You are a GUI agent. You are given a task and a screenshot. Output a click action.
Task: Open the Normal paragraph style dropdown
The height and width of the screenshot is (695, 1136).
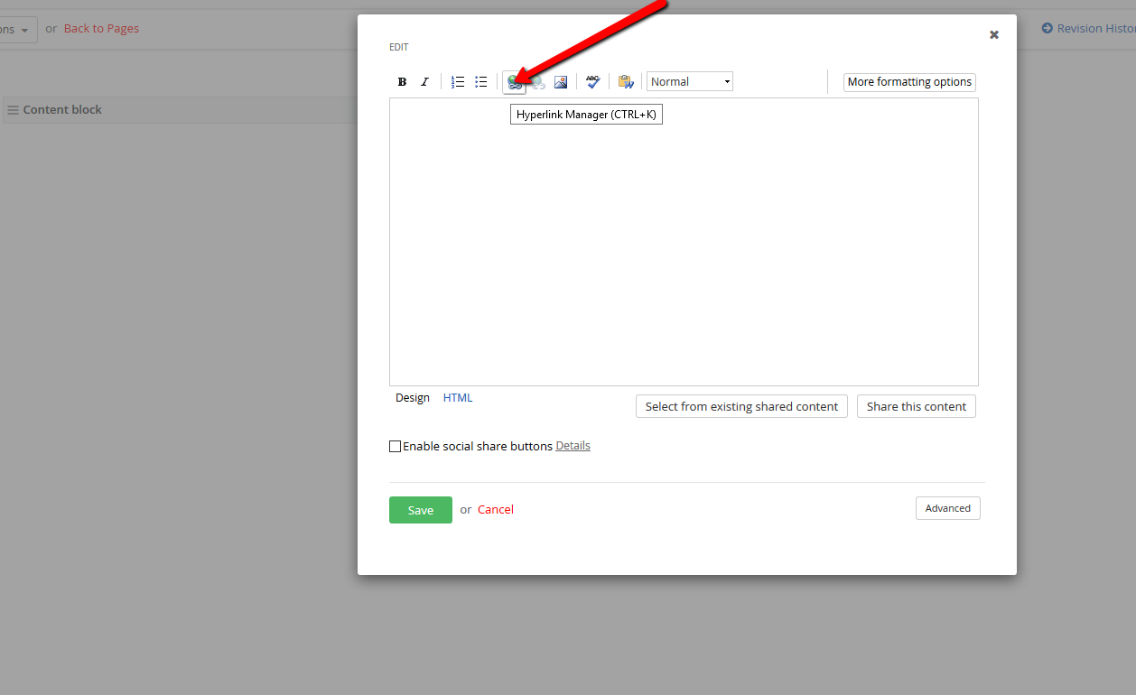pos(689,80)
